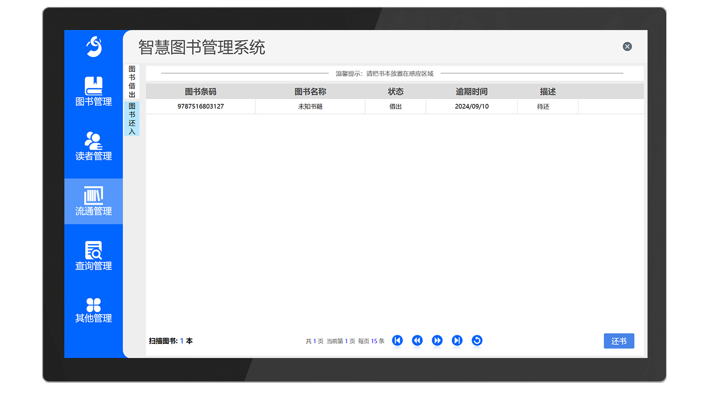Select the book row 9787516803127
The width and height of the screenshot is (723, 416).
pos(201,106)
